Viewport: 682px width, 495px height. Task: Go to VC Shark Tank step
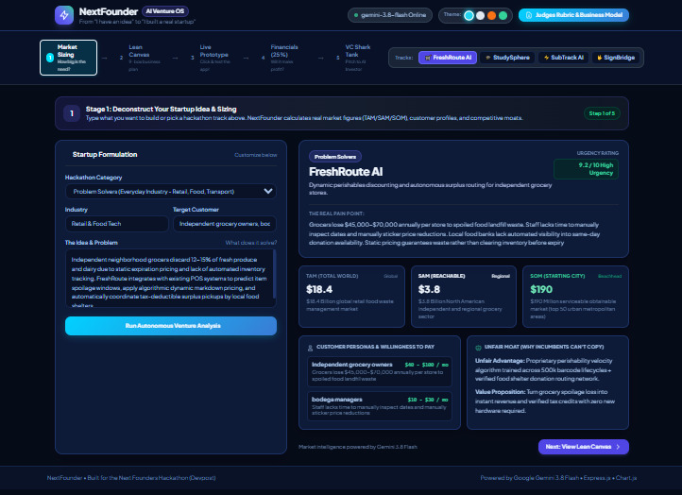[x=353, y=58]
